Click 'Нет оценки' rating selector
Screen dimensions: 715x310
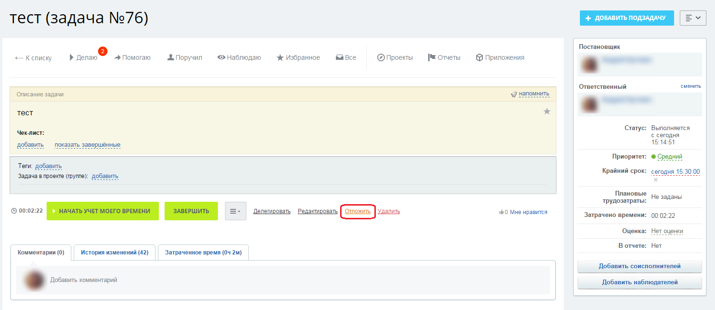click(x=667, y=231)
